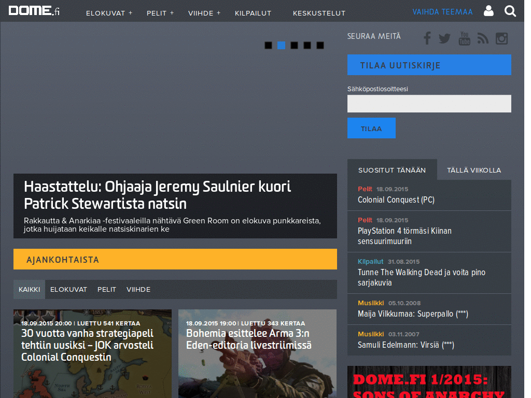The width and height of the screenshot is (531, 398).
Task: Open the YouTube icon
Action: click(x=464, y=38)
